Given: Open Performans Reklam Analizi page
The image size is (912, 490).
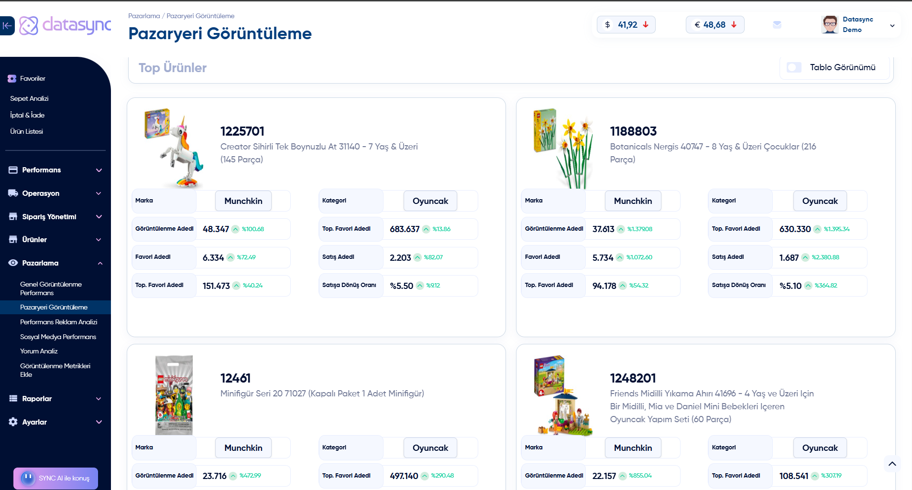Looking at the screenshot, I should coord(58,322).
